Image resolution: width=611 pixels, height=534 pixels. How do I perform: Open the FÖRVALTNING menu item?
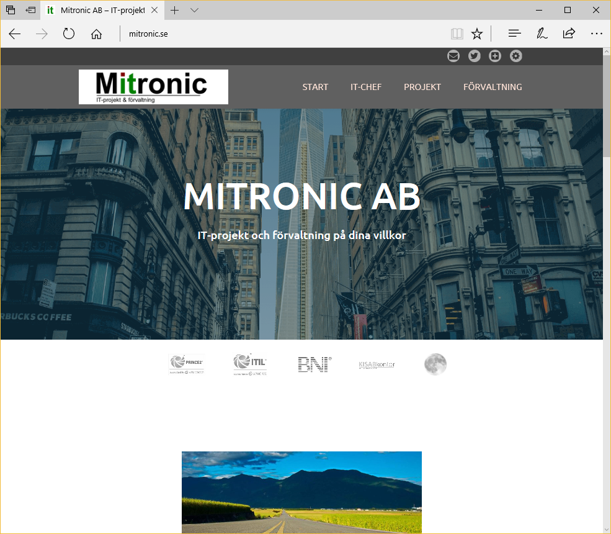[493, 87]
